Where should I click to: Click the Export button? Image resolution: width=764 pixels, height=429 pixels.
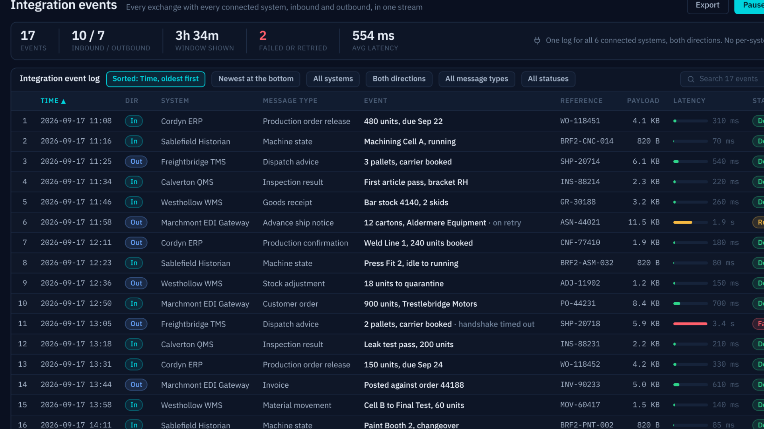pos(707,5)
